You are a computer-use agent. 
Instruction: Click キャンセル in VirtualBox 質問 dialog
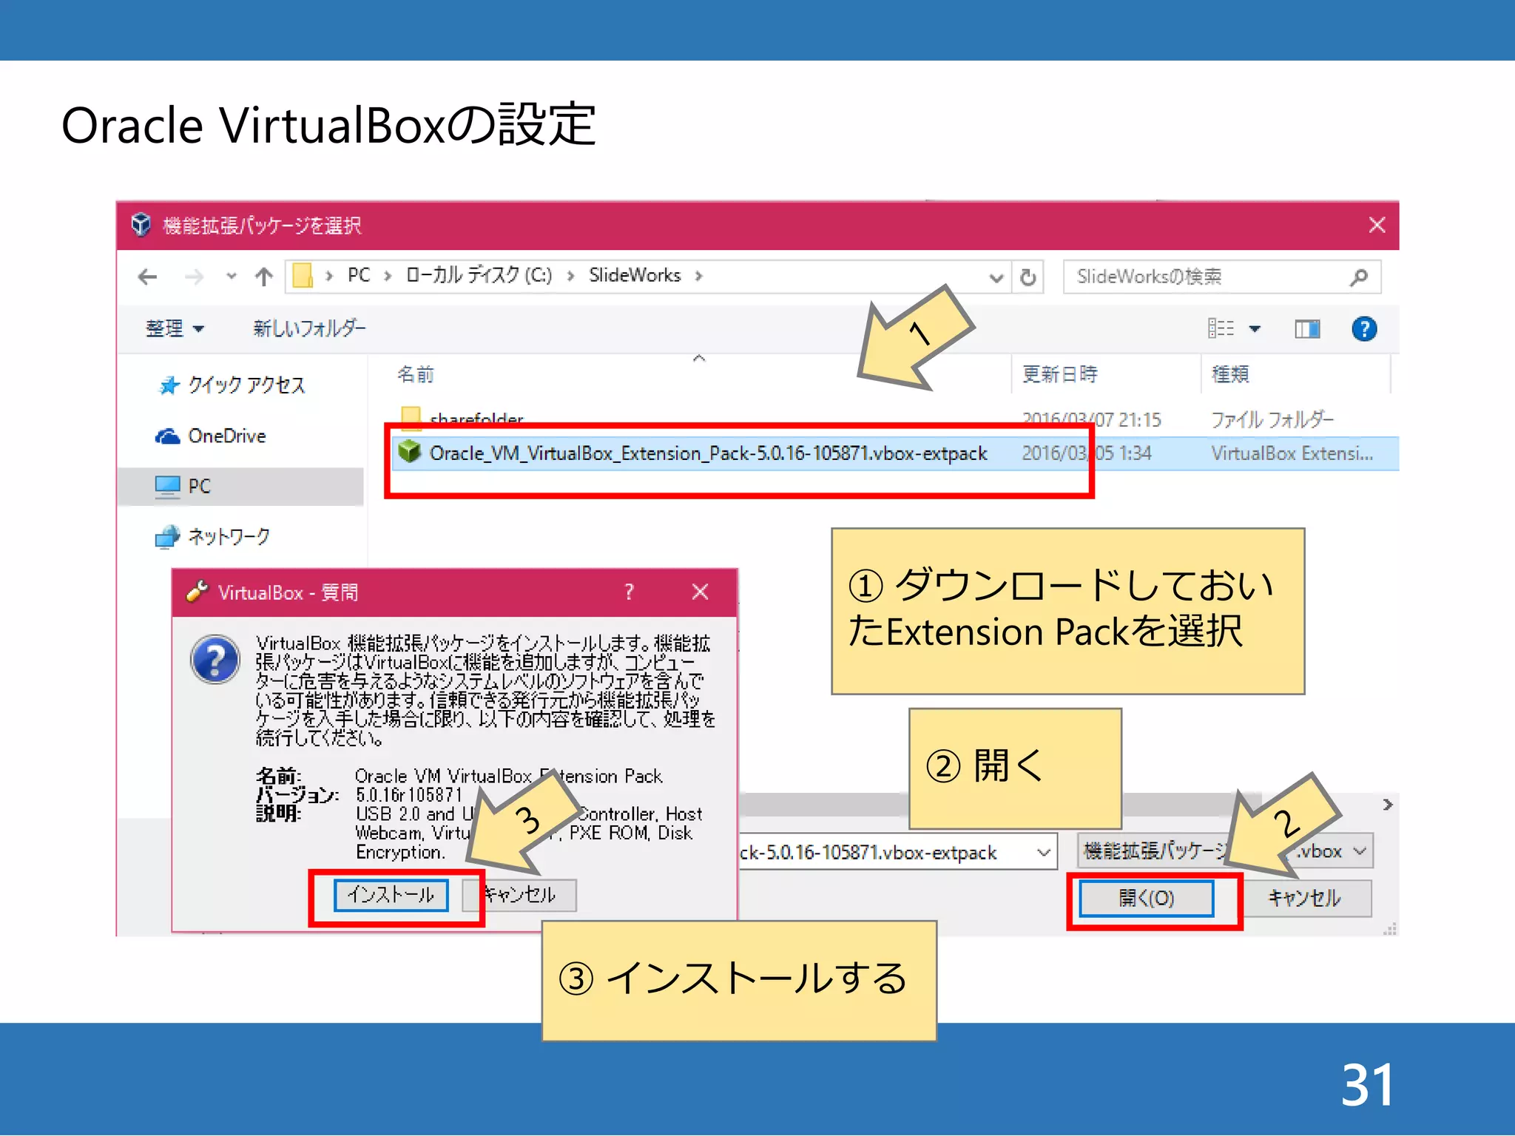[519, 895]
